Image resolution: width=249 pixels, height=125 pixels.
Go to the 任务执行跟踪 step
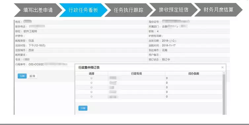point(128,10)
